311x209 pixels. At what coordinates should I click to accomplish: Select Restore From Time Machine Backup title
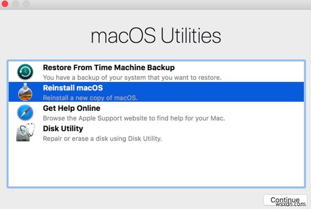click(109, 67)
